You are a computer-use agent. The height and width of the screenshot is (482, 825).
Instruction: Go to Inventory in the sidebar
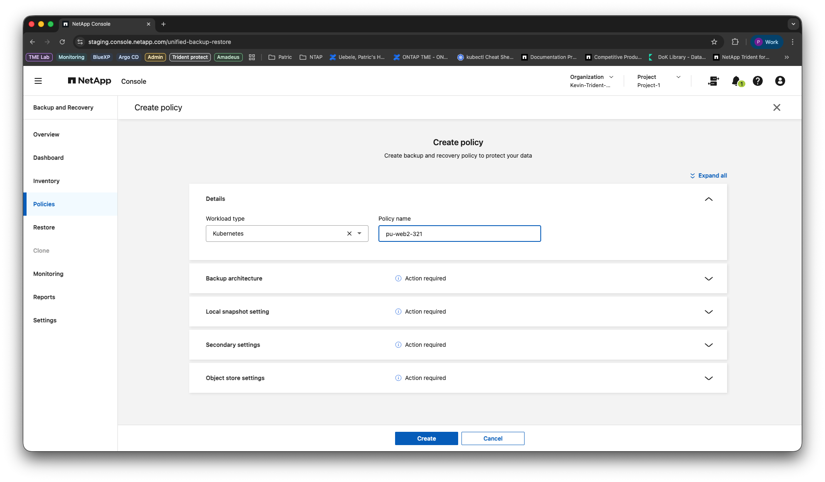coord(46,181)
